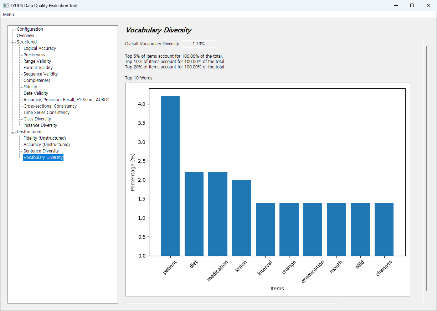The image size is (437, 311).
Task: Open Sentence Diversity page
Action: (x=41, y=151)
